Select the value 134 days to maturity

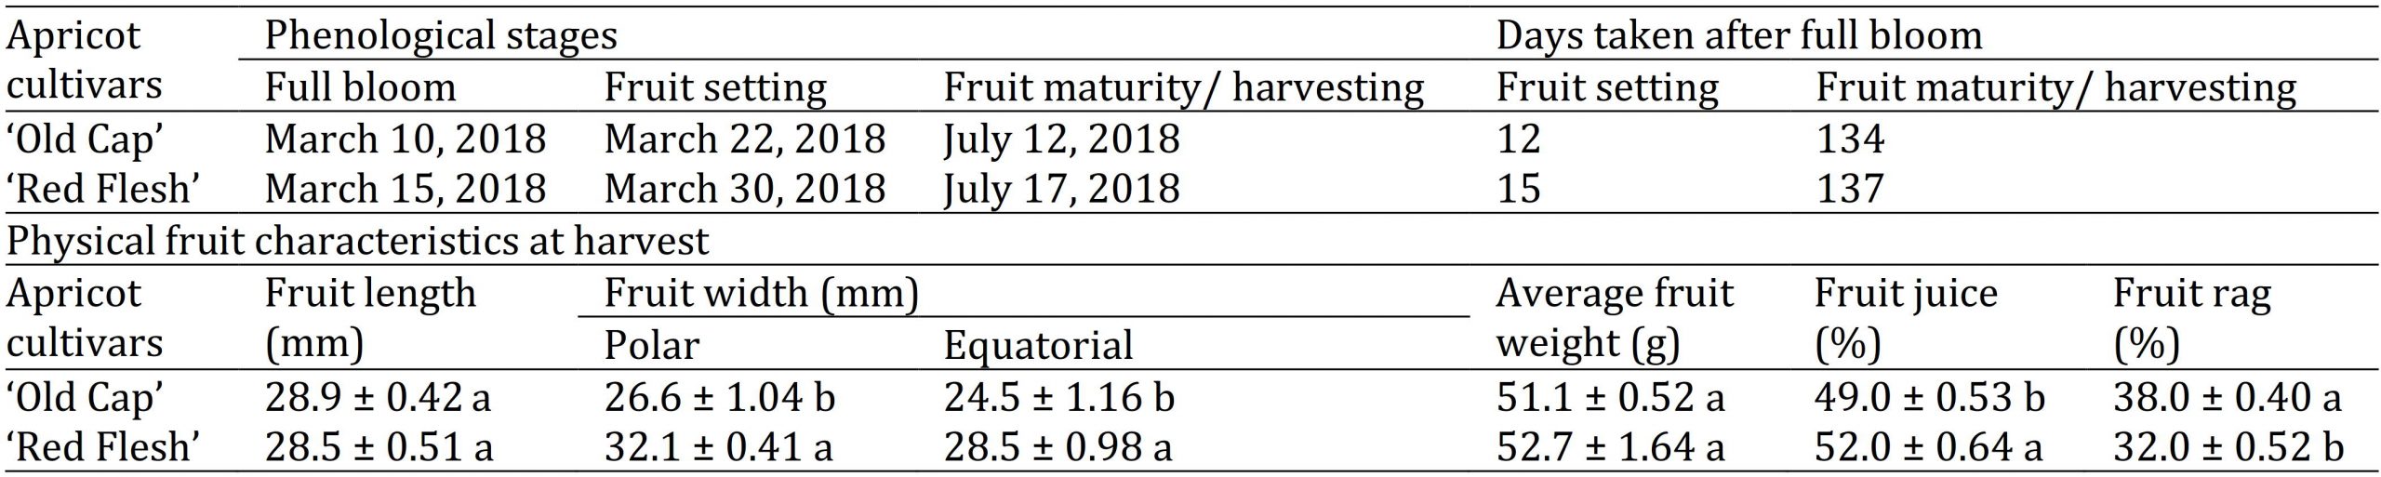[x=1850, y=139]
